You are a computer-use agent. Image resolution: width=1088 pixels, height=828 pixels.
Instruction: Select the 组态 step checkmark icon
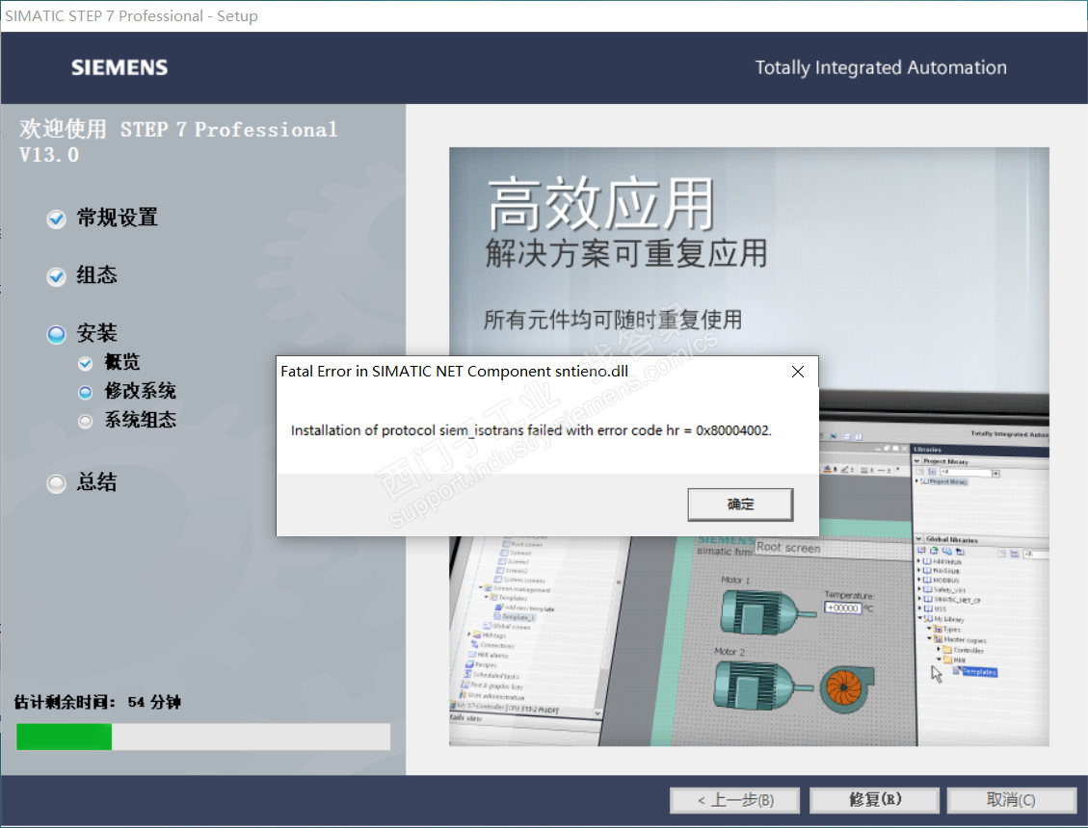[x=56, y=276]
